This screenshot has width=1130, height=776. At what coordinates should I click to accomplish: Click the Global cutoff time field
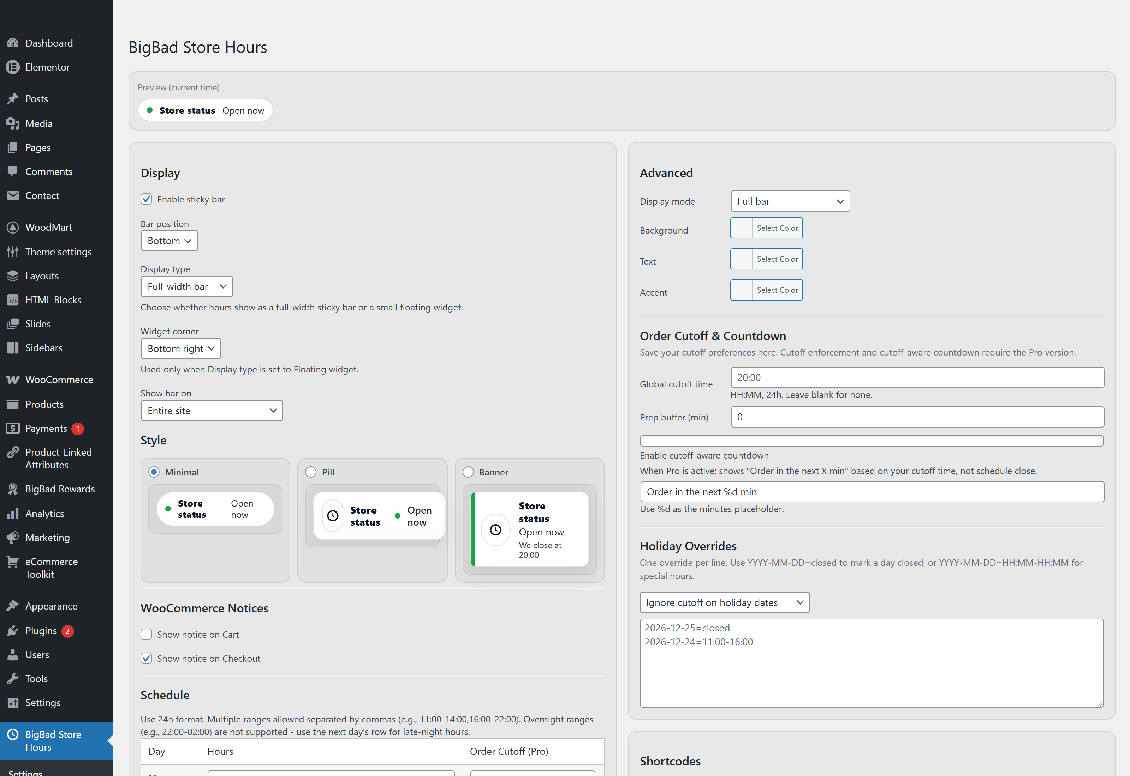pyautogui.click(x=917, y=377)
